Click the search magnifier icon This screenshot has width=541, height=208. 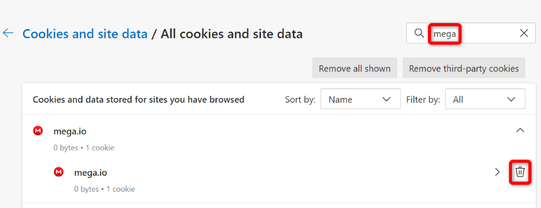coord(419,33)
